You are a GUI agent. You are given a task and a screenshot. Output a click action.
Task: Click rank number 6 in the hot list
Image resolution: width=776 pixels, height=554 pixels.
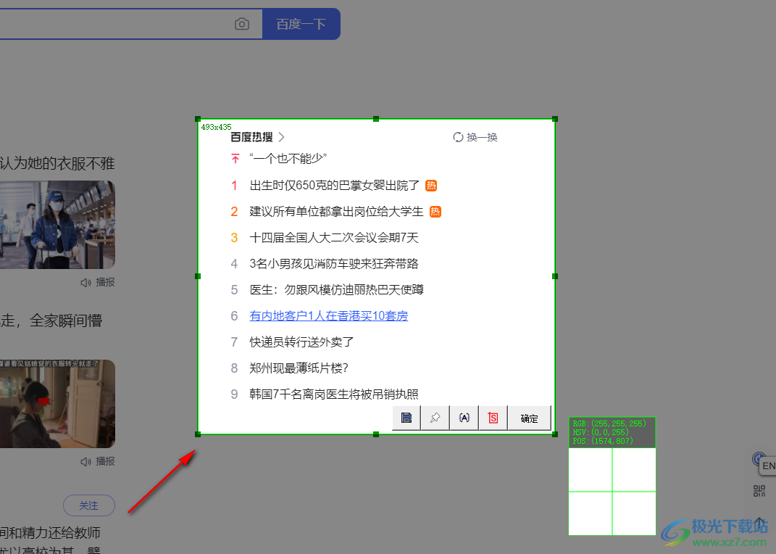(x=234, y=316)
